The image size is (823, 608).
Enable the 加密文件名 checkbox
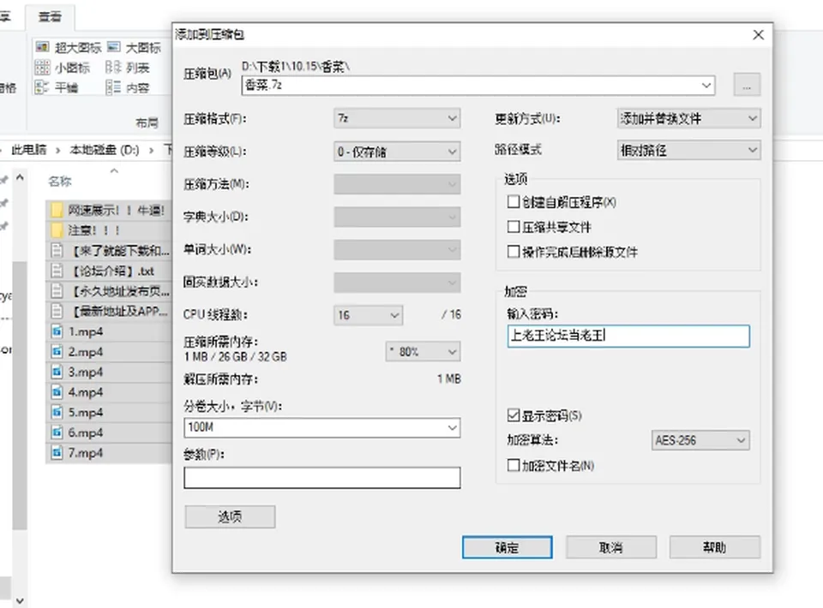coord(514,466)
